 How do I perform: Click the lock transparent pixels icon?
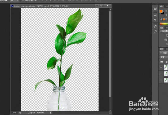pyautogui.click(x=166, y=62)
